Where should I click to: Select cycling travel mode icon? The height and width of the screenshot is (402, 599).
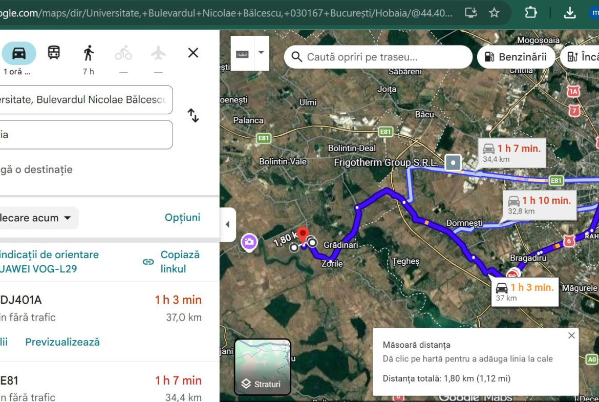click(123, 53)
